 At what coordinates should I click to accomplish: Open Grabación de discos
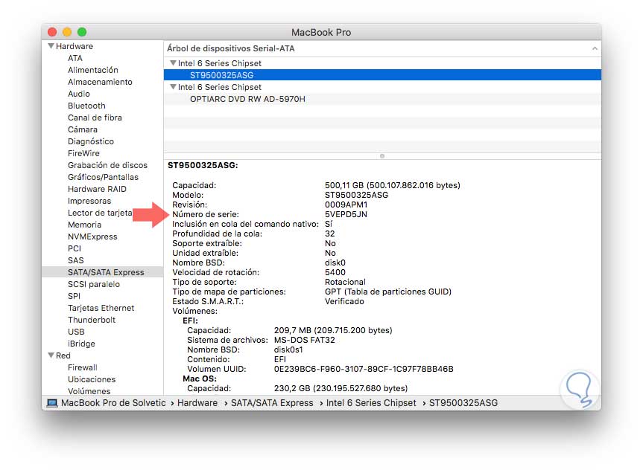(107, 165)
